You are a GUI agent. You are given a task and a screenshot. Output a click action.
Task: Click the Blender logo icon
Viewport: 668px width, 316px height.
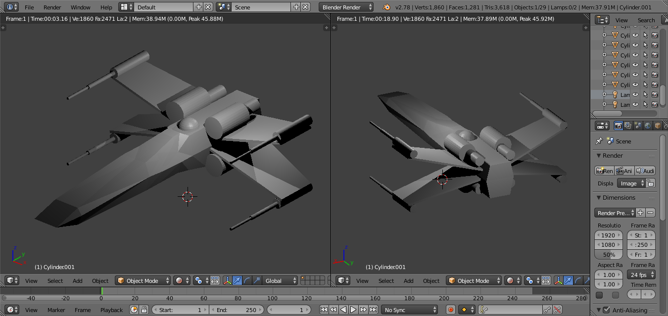point(386,7)
